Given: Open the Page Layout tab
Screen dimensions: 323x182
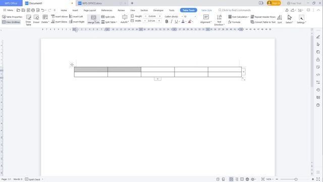Looking at the screenshot, I should click(90, 10).
